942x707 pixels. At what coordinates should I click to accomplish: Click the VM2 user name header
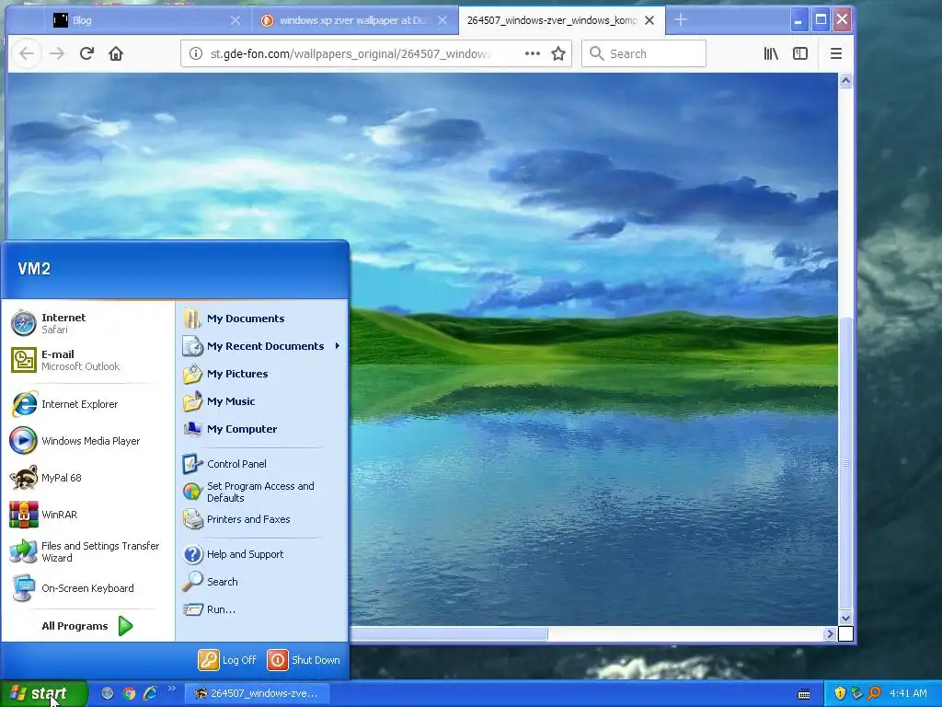click(x=34, y=269)
